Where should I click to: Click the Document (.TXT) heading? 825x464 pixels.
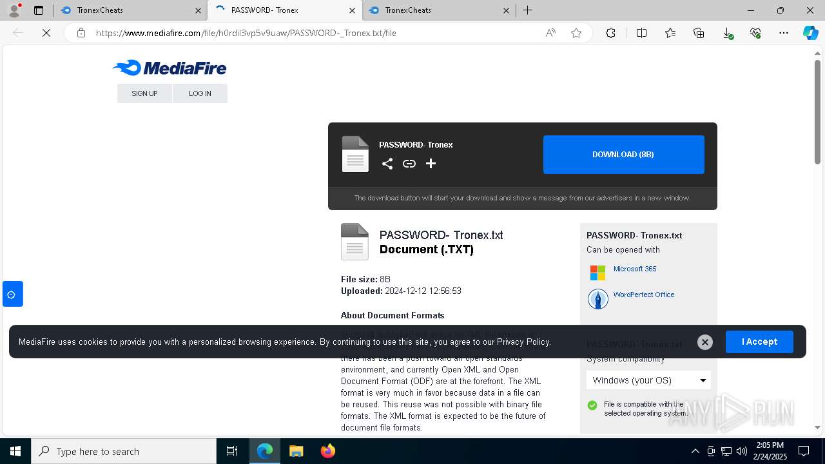pyautogui.click(x=427, y=249)
